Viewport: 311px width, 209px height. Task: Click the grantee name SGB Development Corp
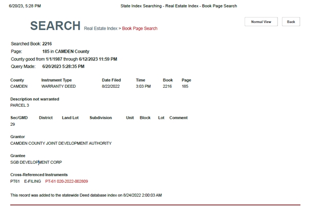pyautogui.click(x=36, y=162)
